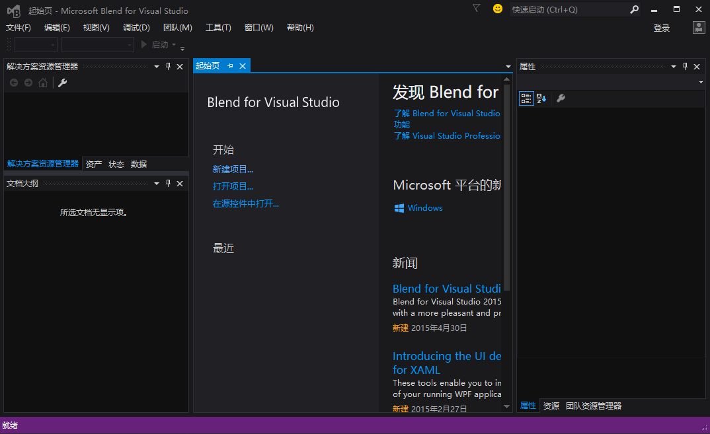Open the second solution platform combo box
This screenshot has height=434, width=710.
point(98,44)
